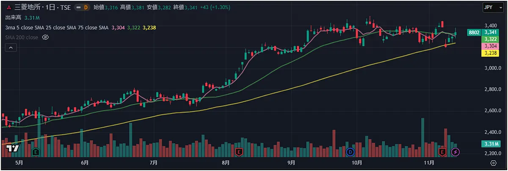Click the 3.31M volume axis label
The height and width of the screenshot is (171, 508).
pos(491,144)
